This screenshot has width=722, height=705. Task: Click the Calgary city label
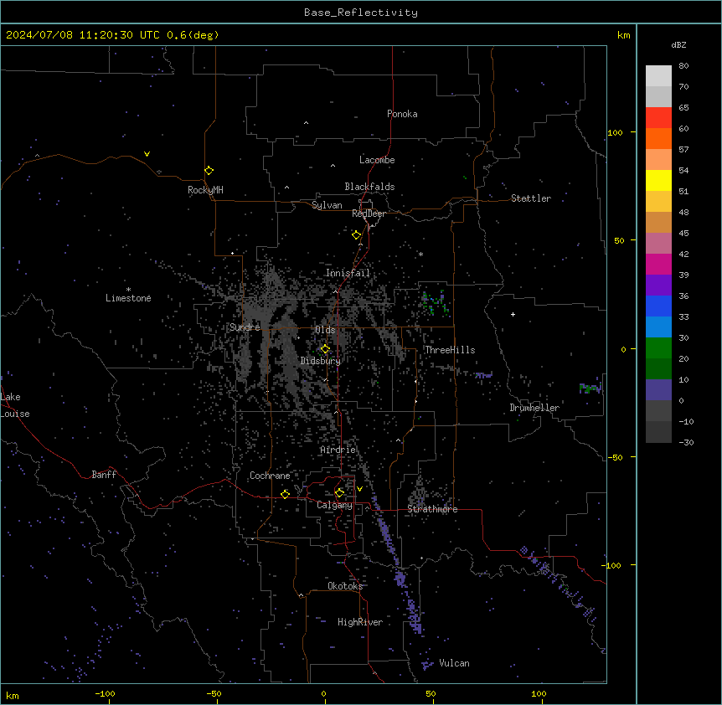tap(334, 505)
